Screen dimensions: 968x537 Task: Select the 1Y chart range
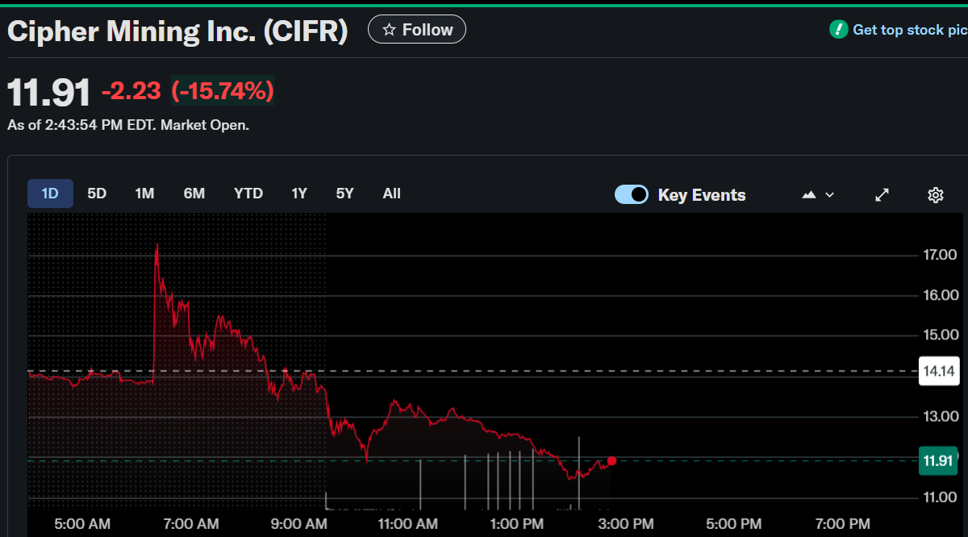click(299, 194)
